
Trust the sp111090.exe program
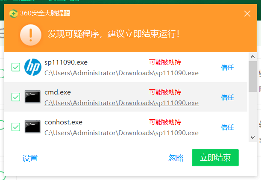[x=227, y=68]
